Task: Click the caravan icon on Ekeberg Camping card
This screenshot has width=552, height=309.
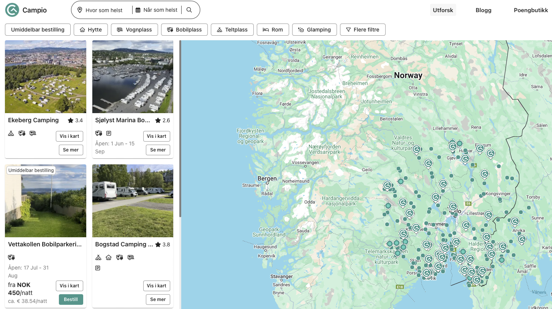Action: point(33,133)
